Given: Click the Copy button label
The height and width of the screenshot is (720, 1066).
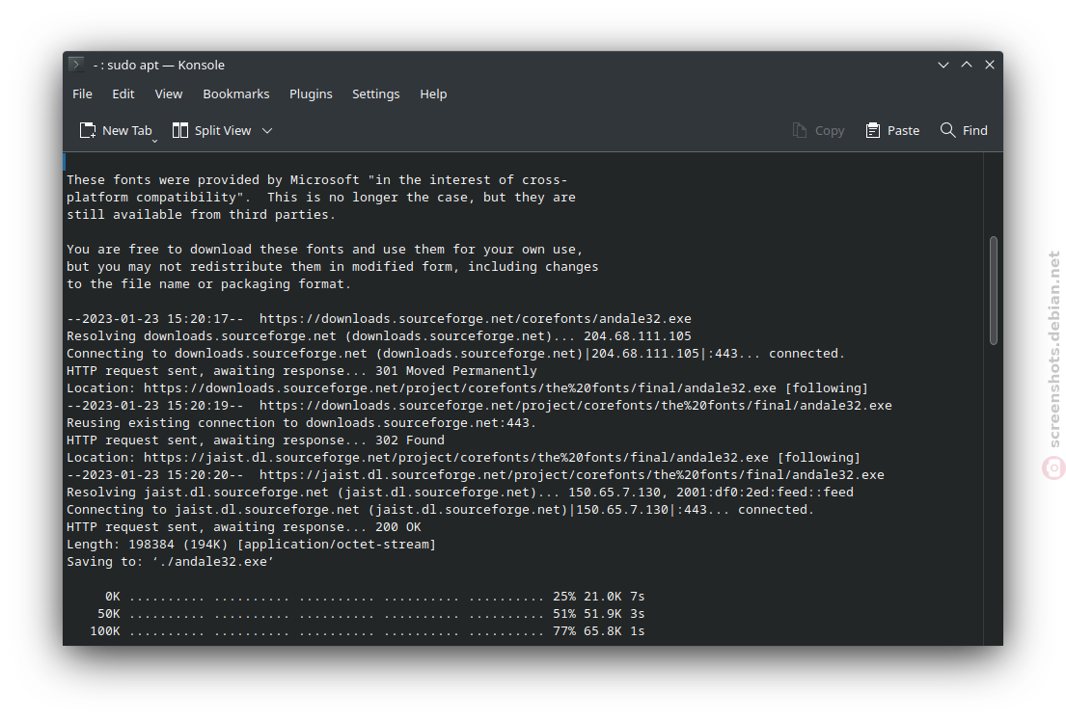Looking at the screenshot, I should click(830, 130).
